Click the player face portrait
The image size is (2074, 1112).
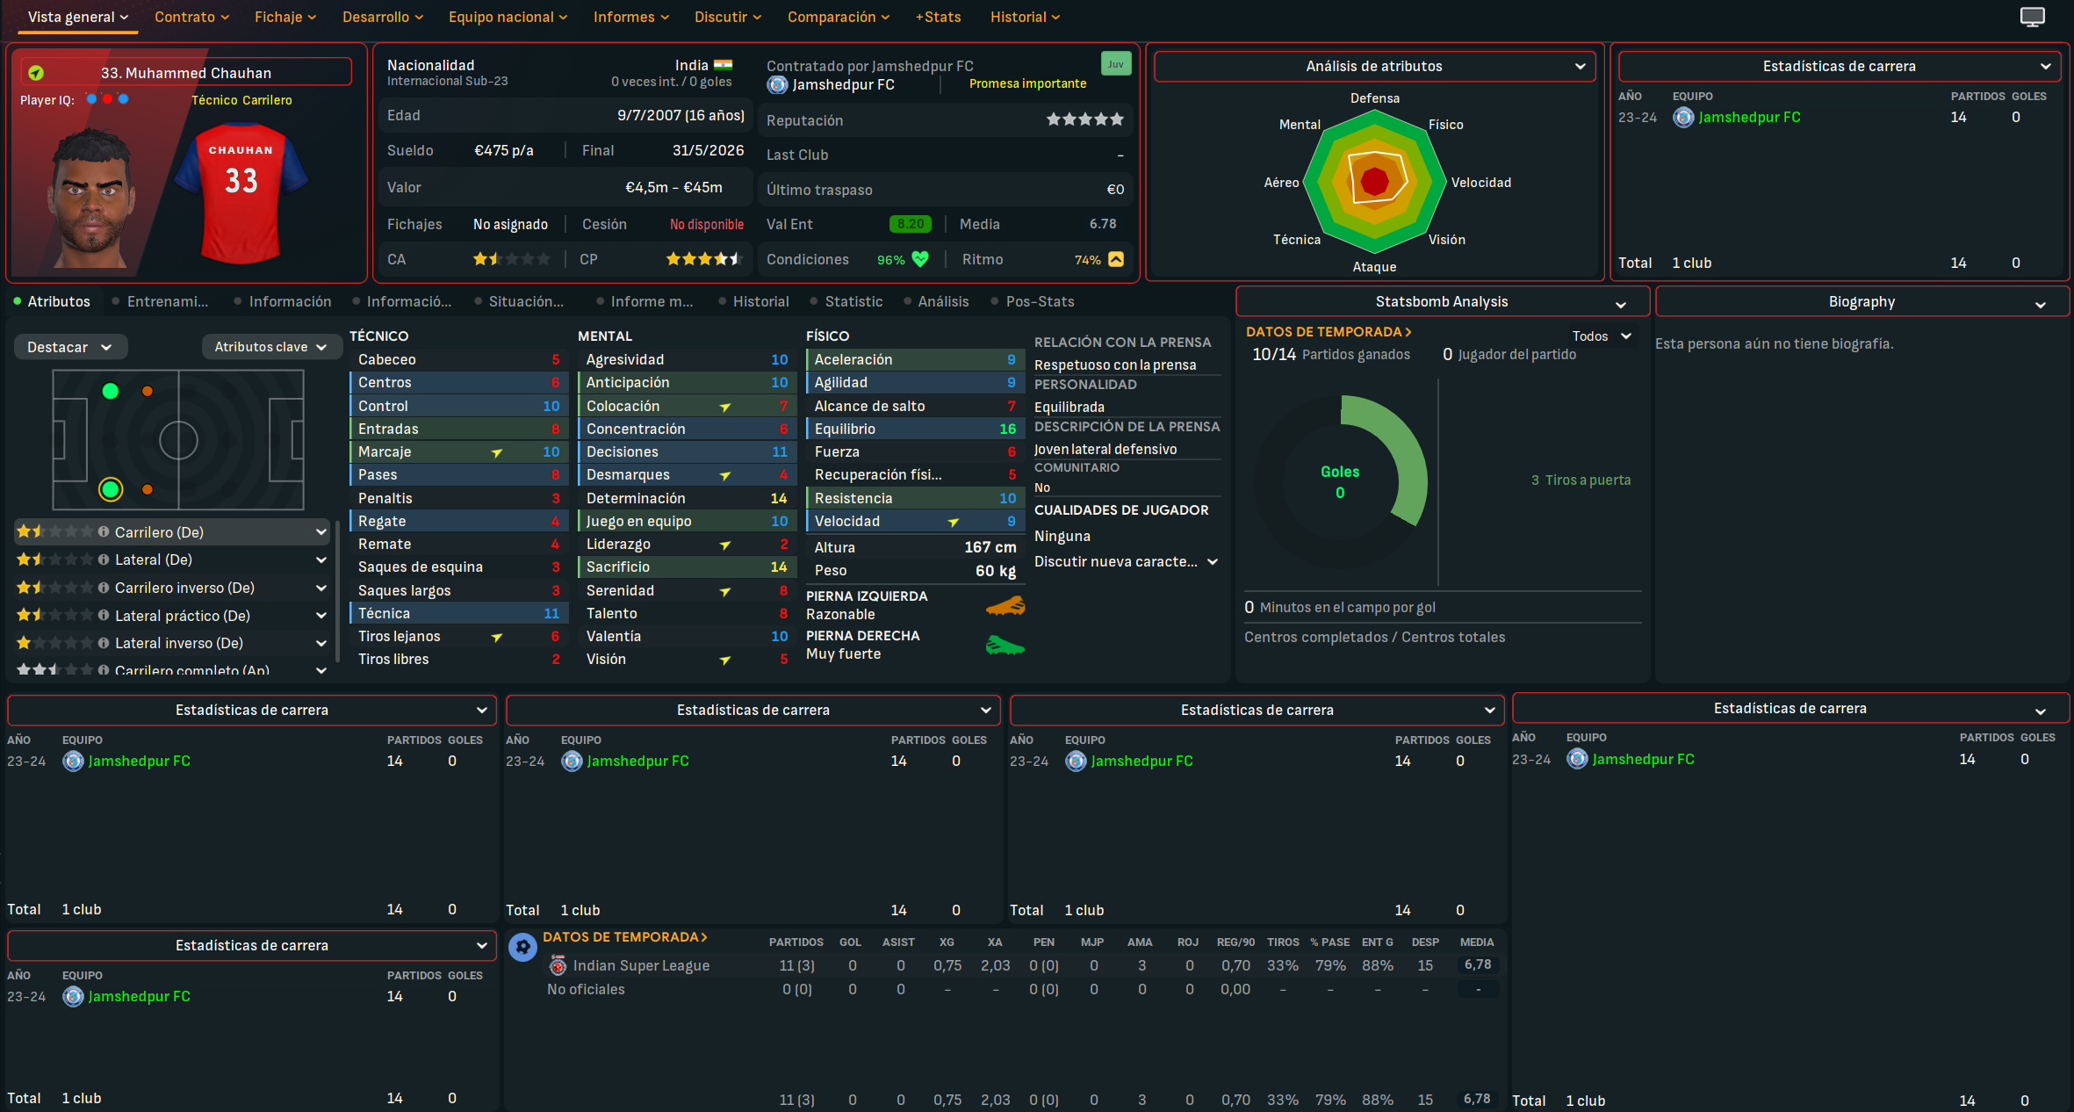point(92,198)
